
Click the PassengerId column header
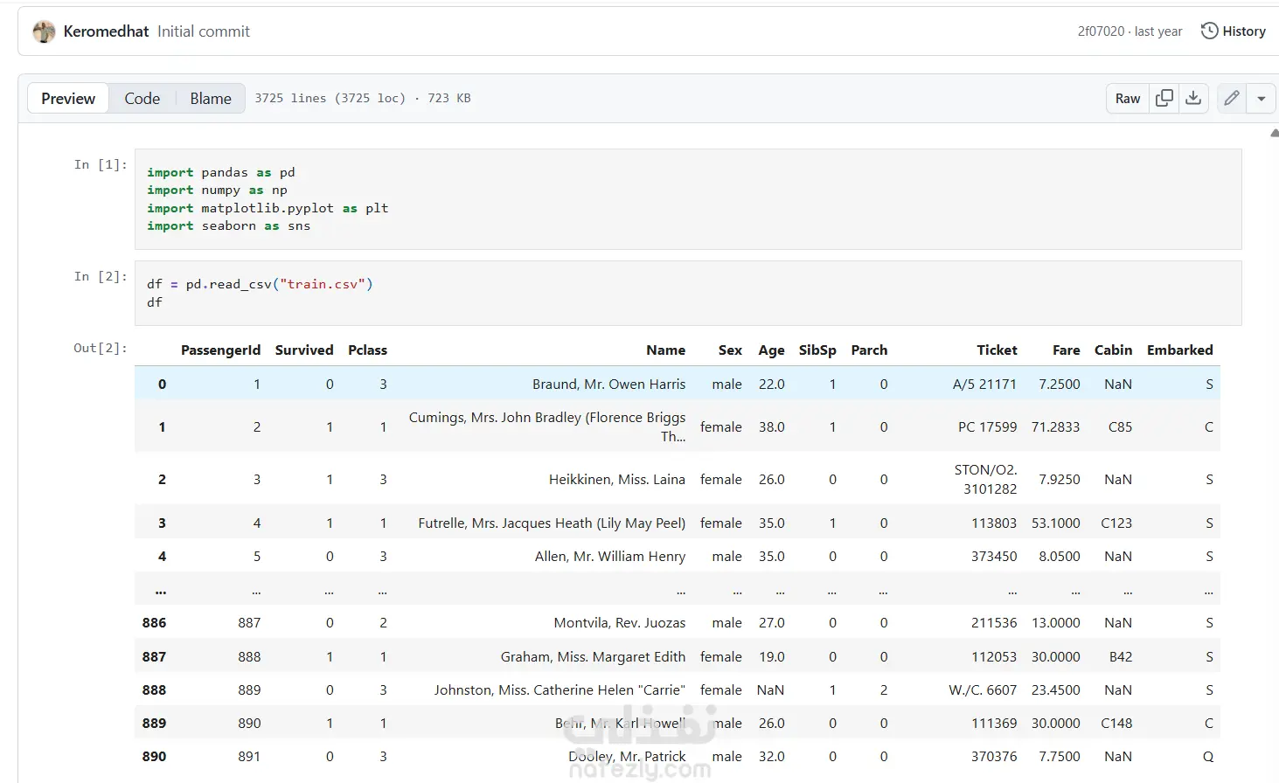pos(220,350)
